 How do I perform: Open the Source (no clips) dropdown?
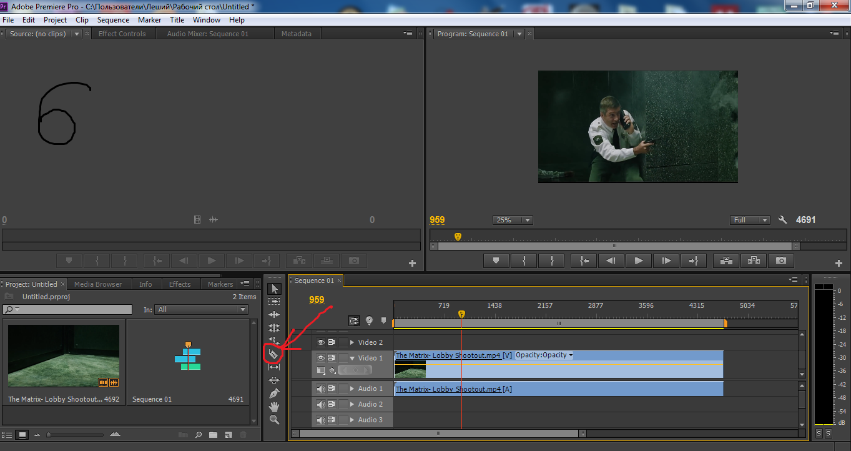[x=77, y=34]
